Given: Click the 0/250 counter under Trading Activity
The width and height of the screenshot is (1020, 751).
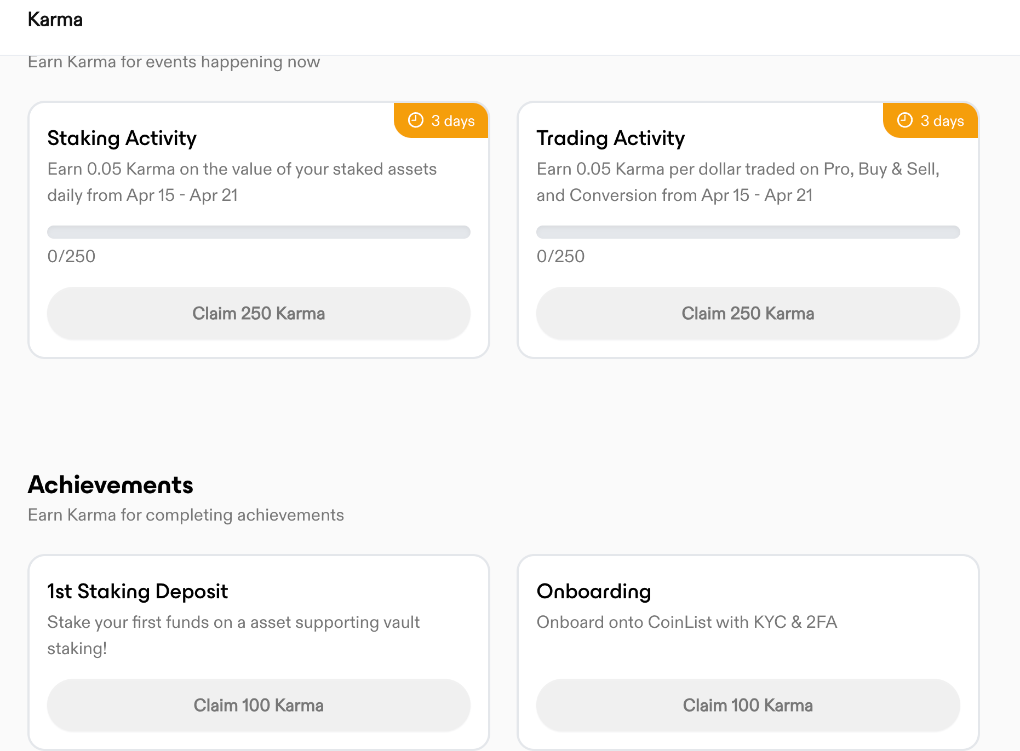Looking at the screenshot, I should point(560,256).
